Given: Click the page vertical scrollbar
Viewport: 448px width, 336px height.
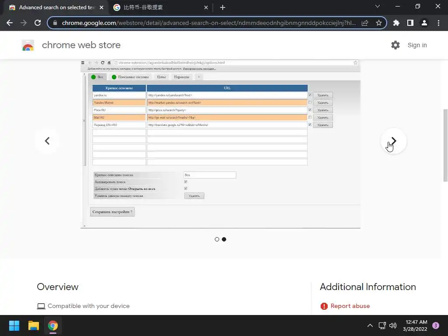Looking at the screenshot, I should [x=445, y=145].
